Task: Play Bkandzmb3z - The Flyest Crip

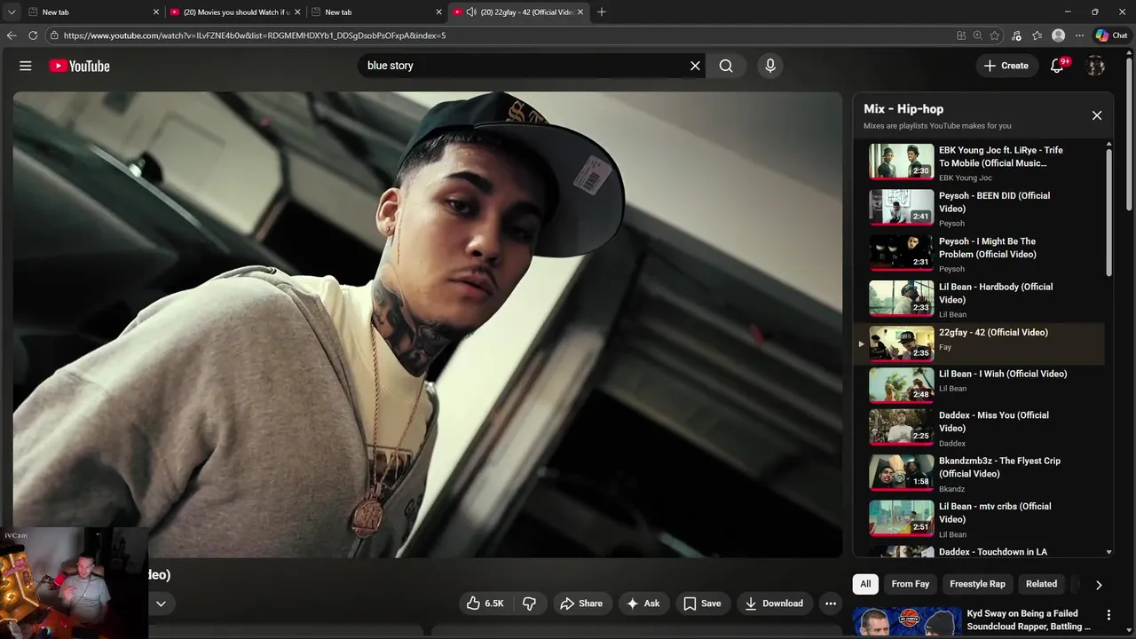Action: pyautogui.click(x=979, y=474)
